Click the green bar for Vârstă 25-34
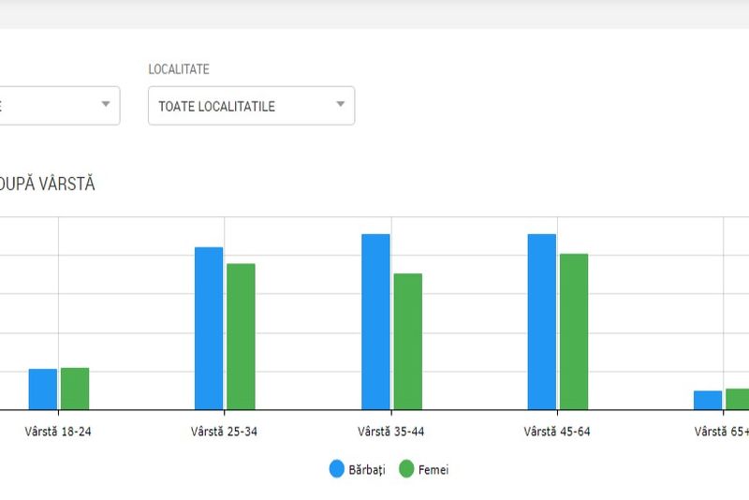The width and height of the screenshot is (749, 500). click(241, 337)
